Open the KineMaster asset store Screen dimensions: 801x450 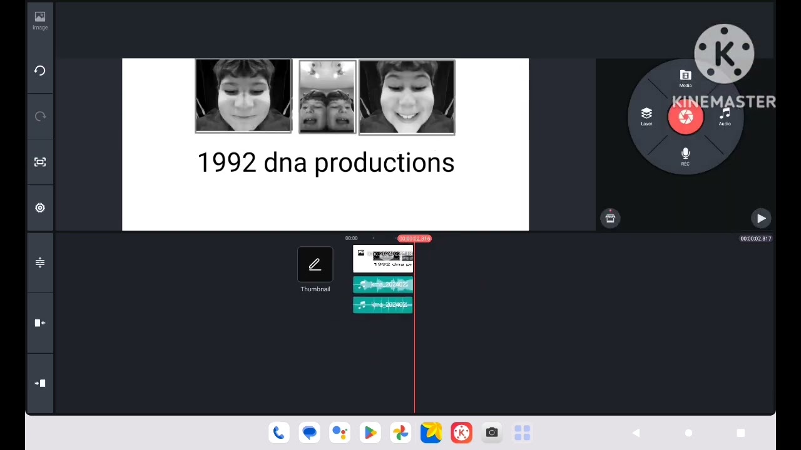click(x=610, y=217)
